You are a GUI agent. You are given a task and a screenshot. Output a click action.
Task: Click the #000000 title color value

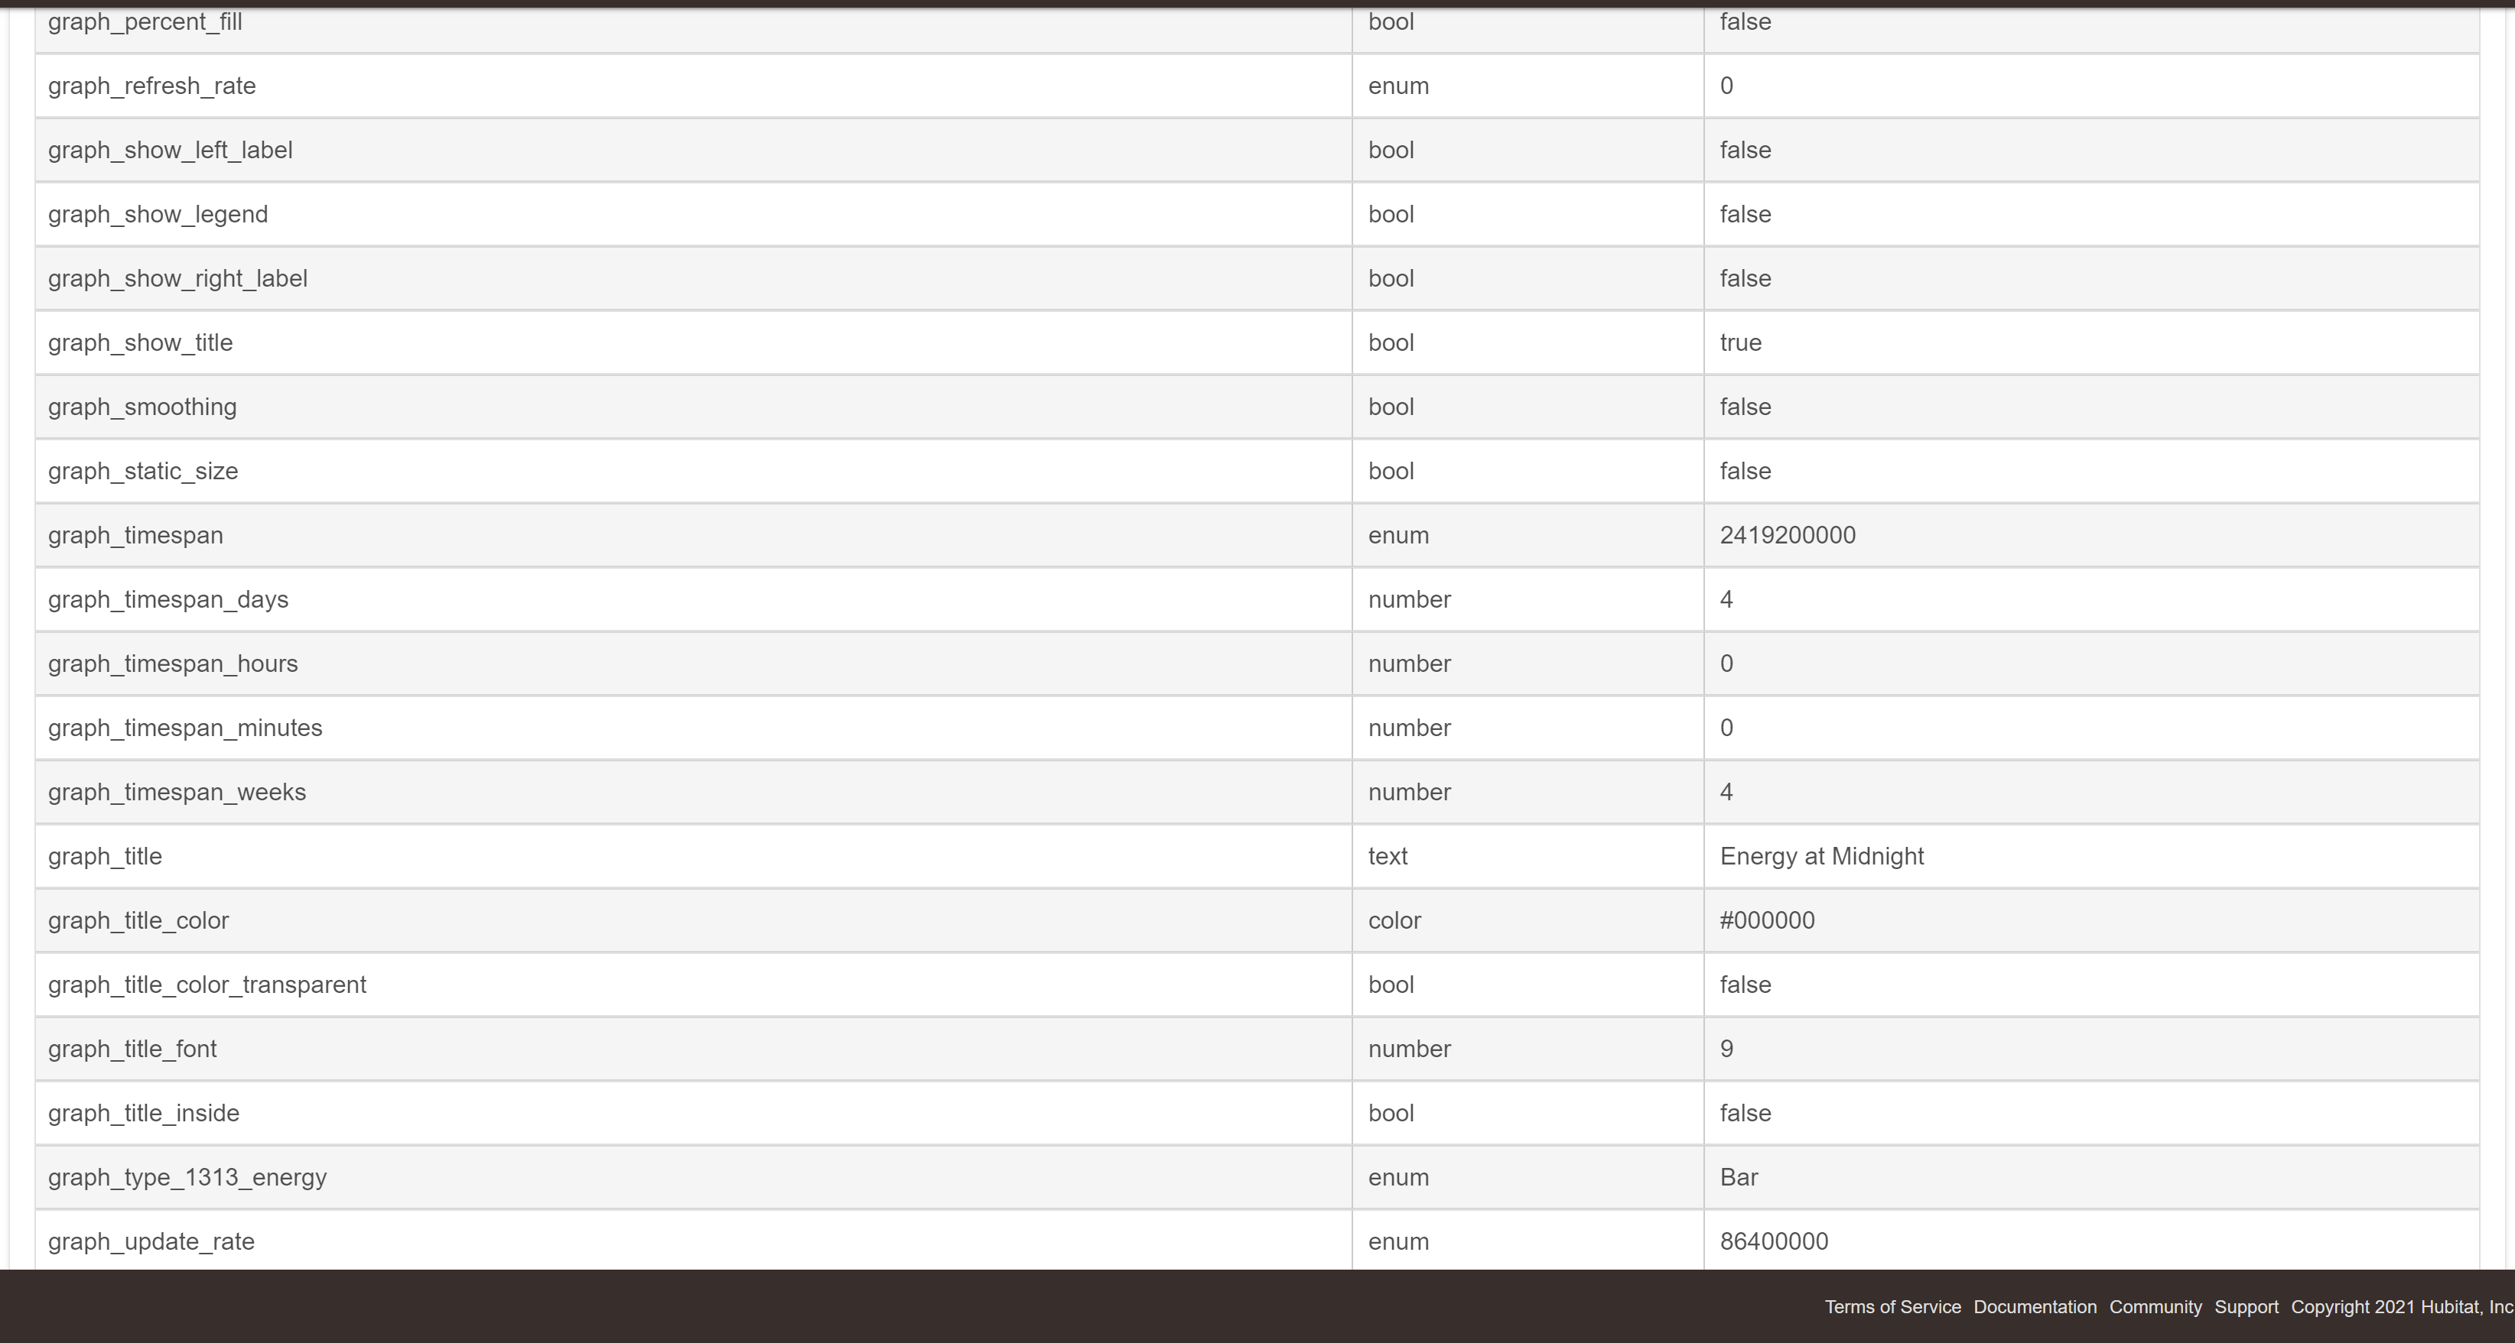coord(1766,921)
